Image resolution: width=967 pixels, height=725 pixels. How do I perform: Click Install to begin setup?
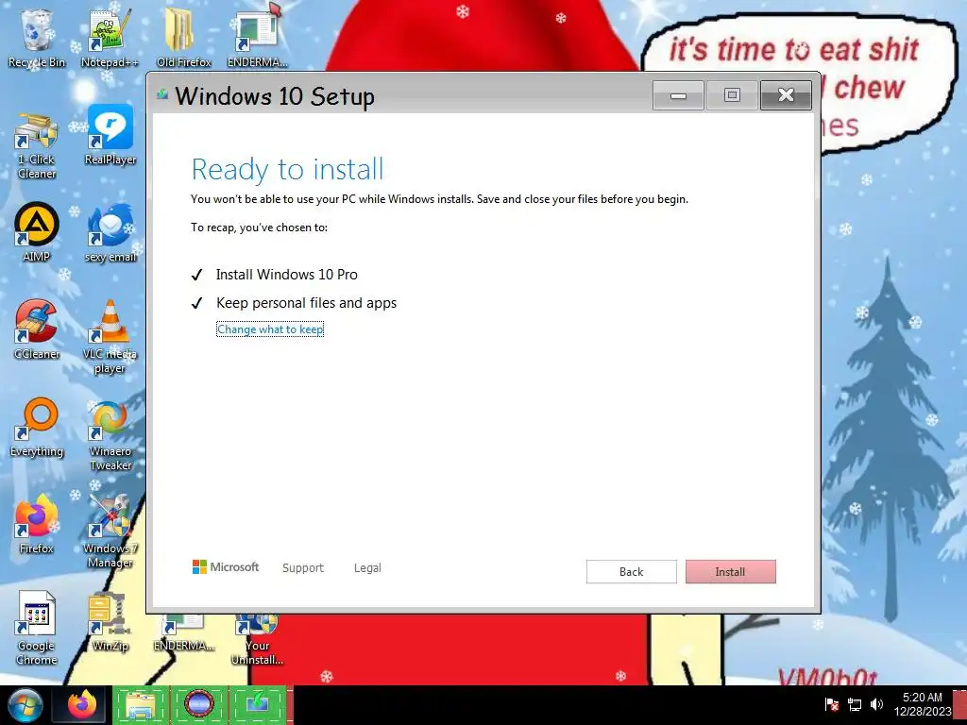pos(730,571)
